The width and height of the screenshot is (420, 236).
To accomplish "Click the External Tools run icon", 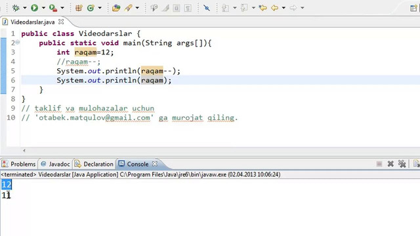I will [53, 8].
